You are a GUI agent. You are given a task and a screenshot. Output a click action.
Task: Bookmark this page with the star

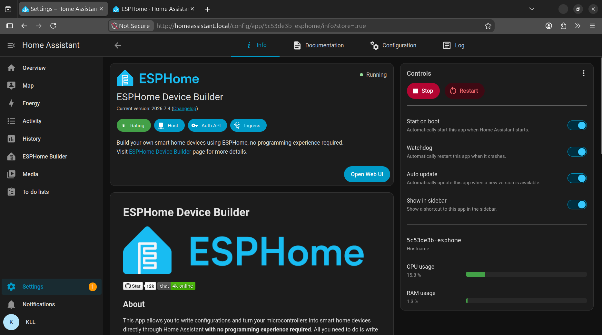[x=488, y=26]
